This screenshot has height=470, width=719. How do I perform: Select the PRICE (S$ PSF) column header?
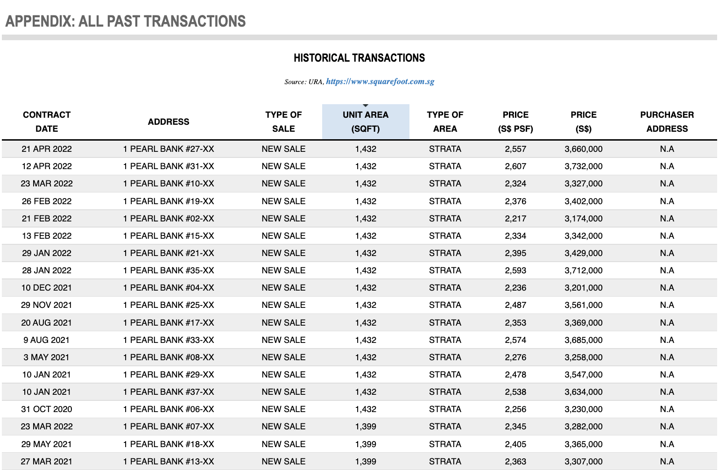tap(515, 121)
